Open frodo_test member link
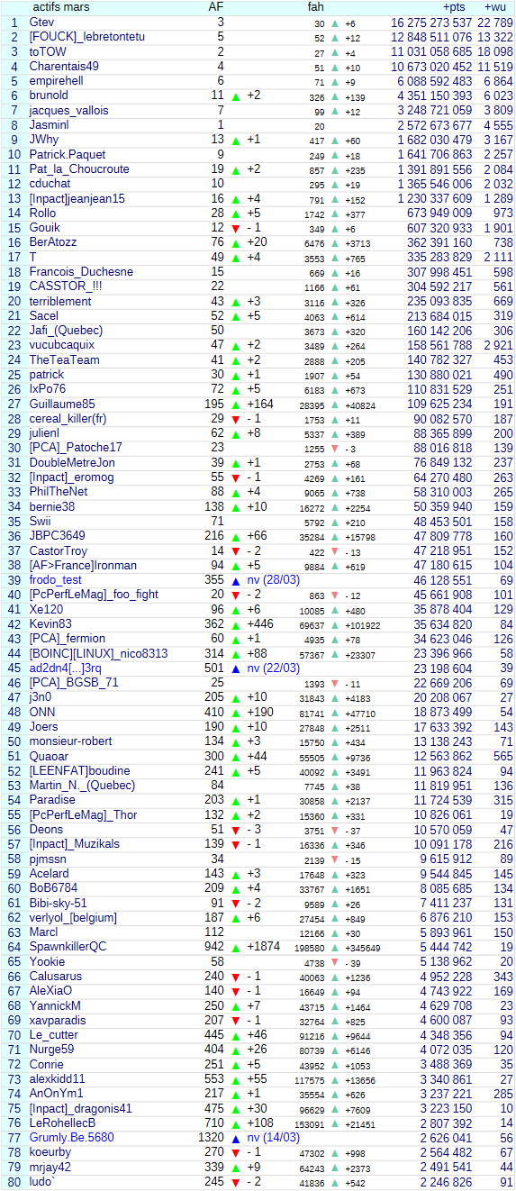Screen dimensions: 516x1191 pos(55,580)
